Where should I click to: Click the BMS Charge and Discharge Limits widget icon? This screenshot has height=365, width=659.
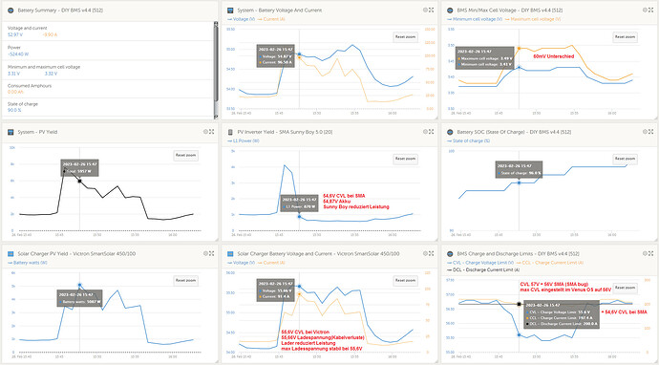point(450,254)
